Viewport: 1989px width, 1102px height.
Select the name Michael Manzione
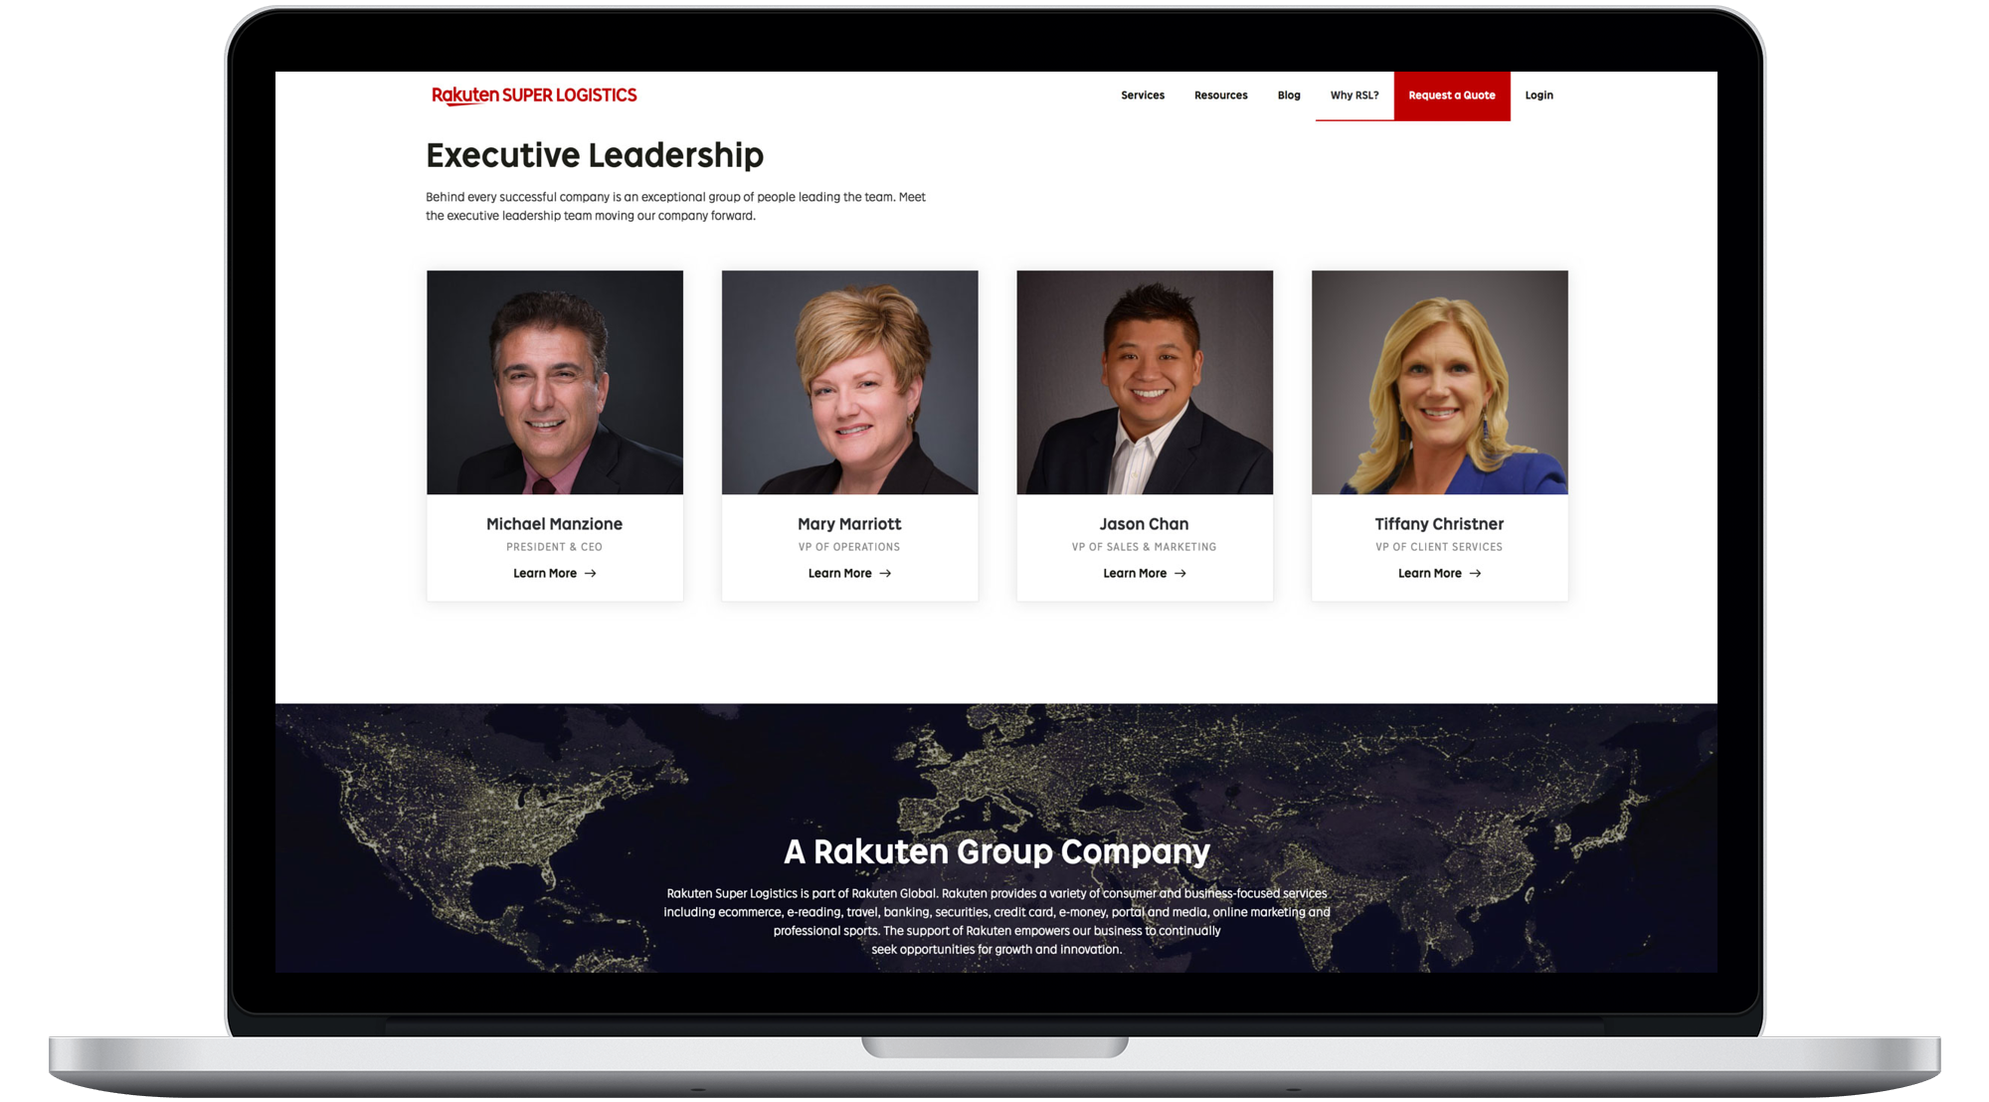click(x=555, y=524)
